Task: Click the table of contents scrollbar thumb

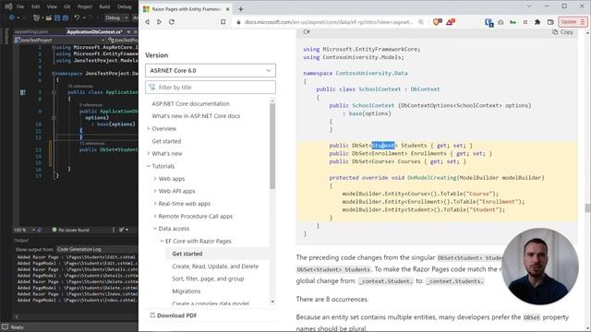Action: point(272,145)
